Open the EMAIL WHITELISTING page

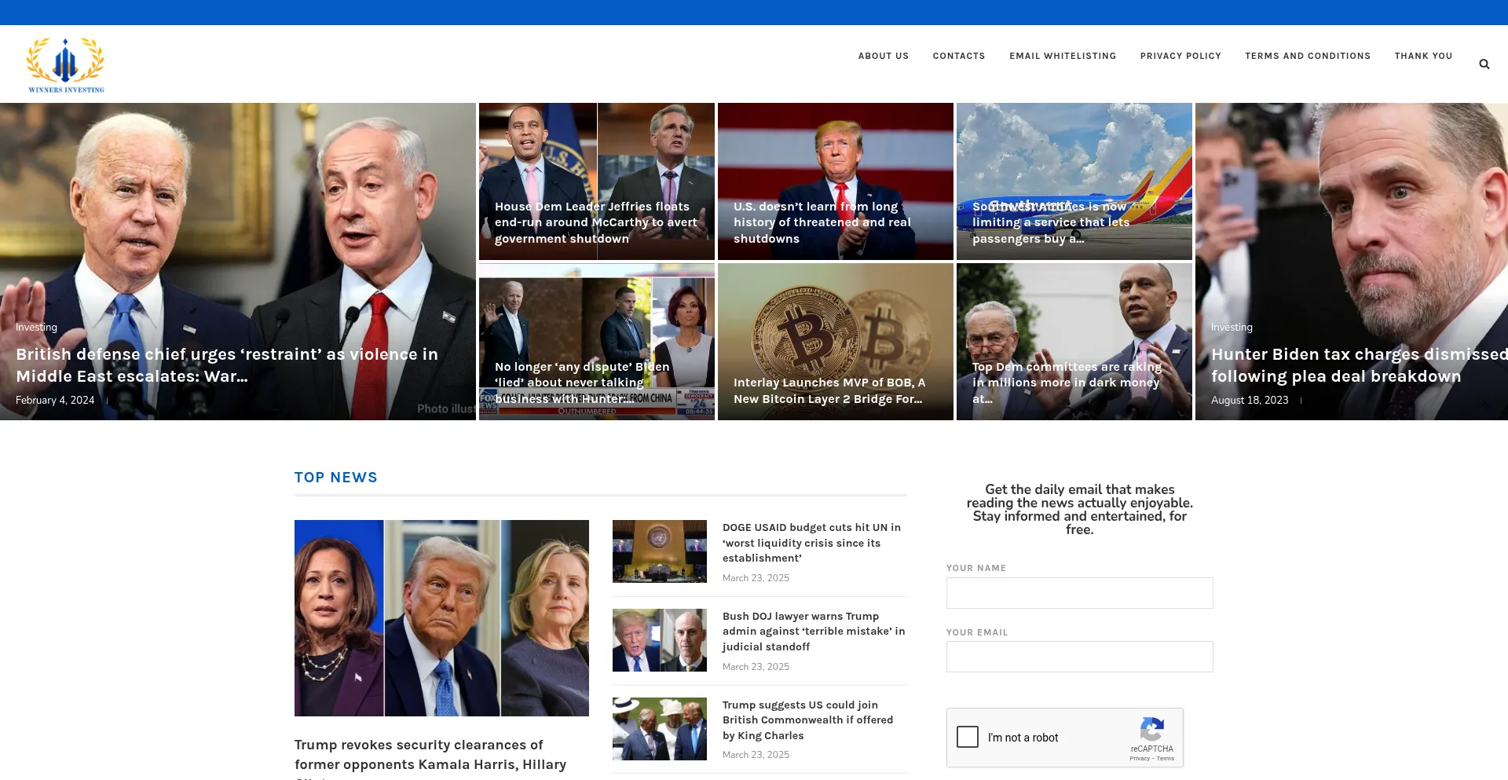1063,56
